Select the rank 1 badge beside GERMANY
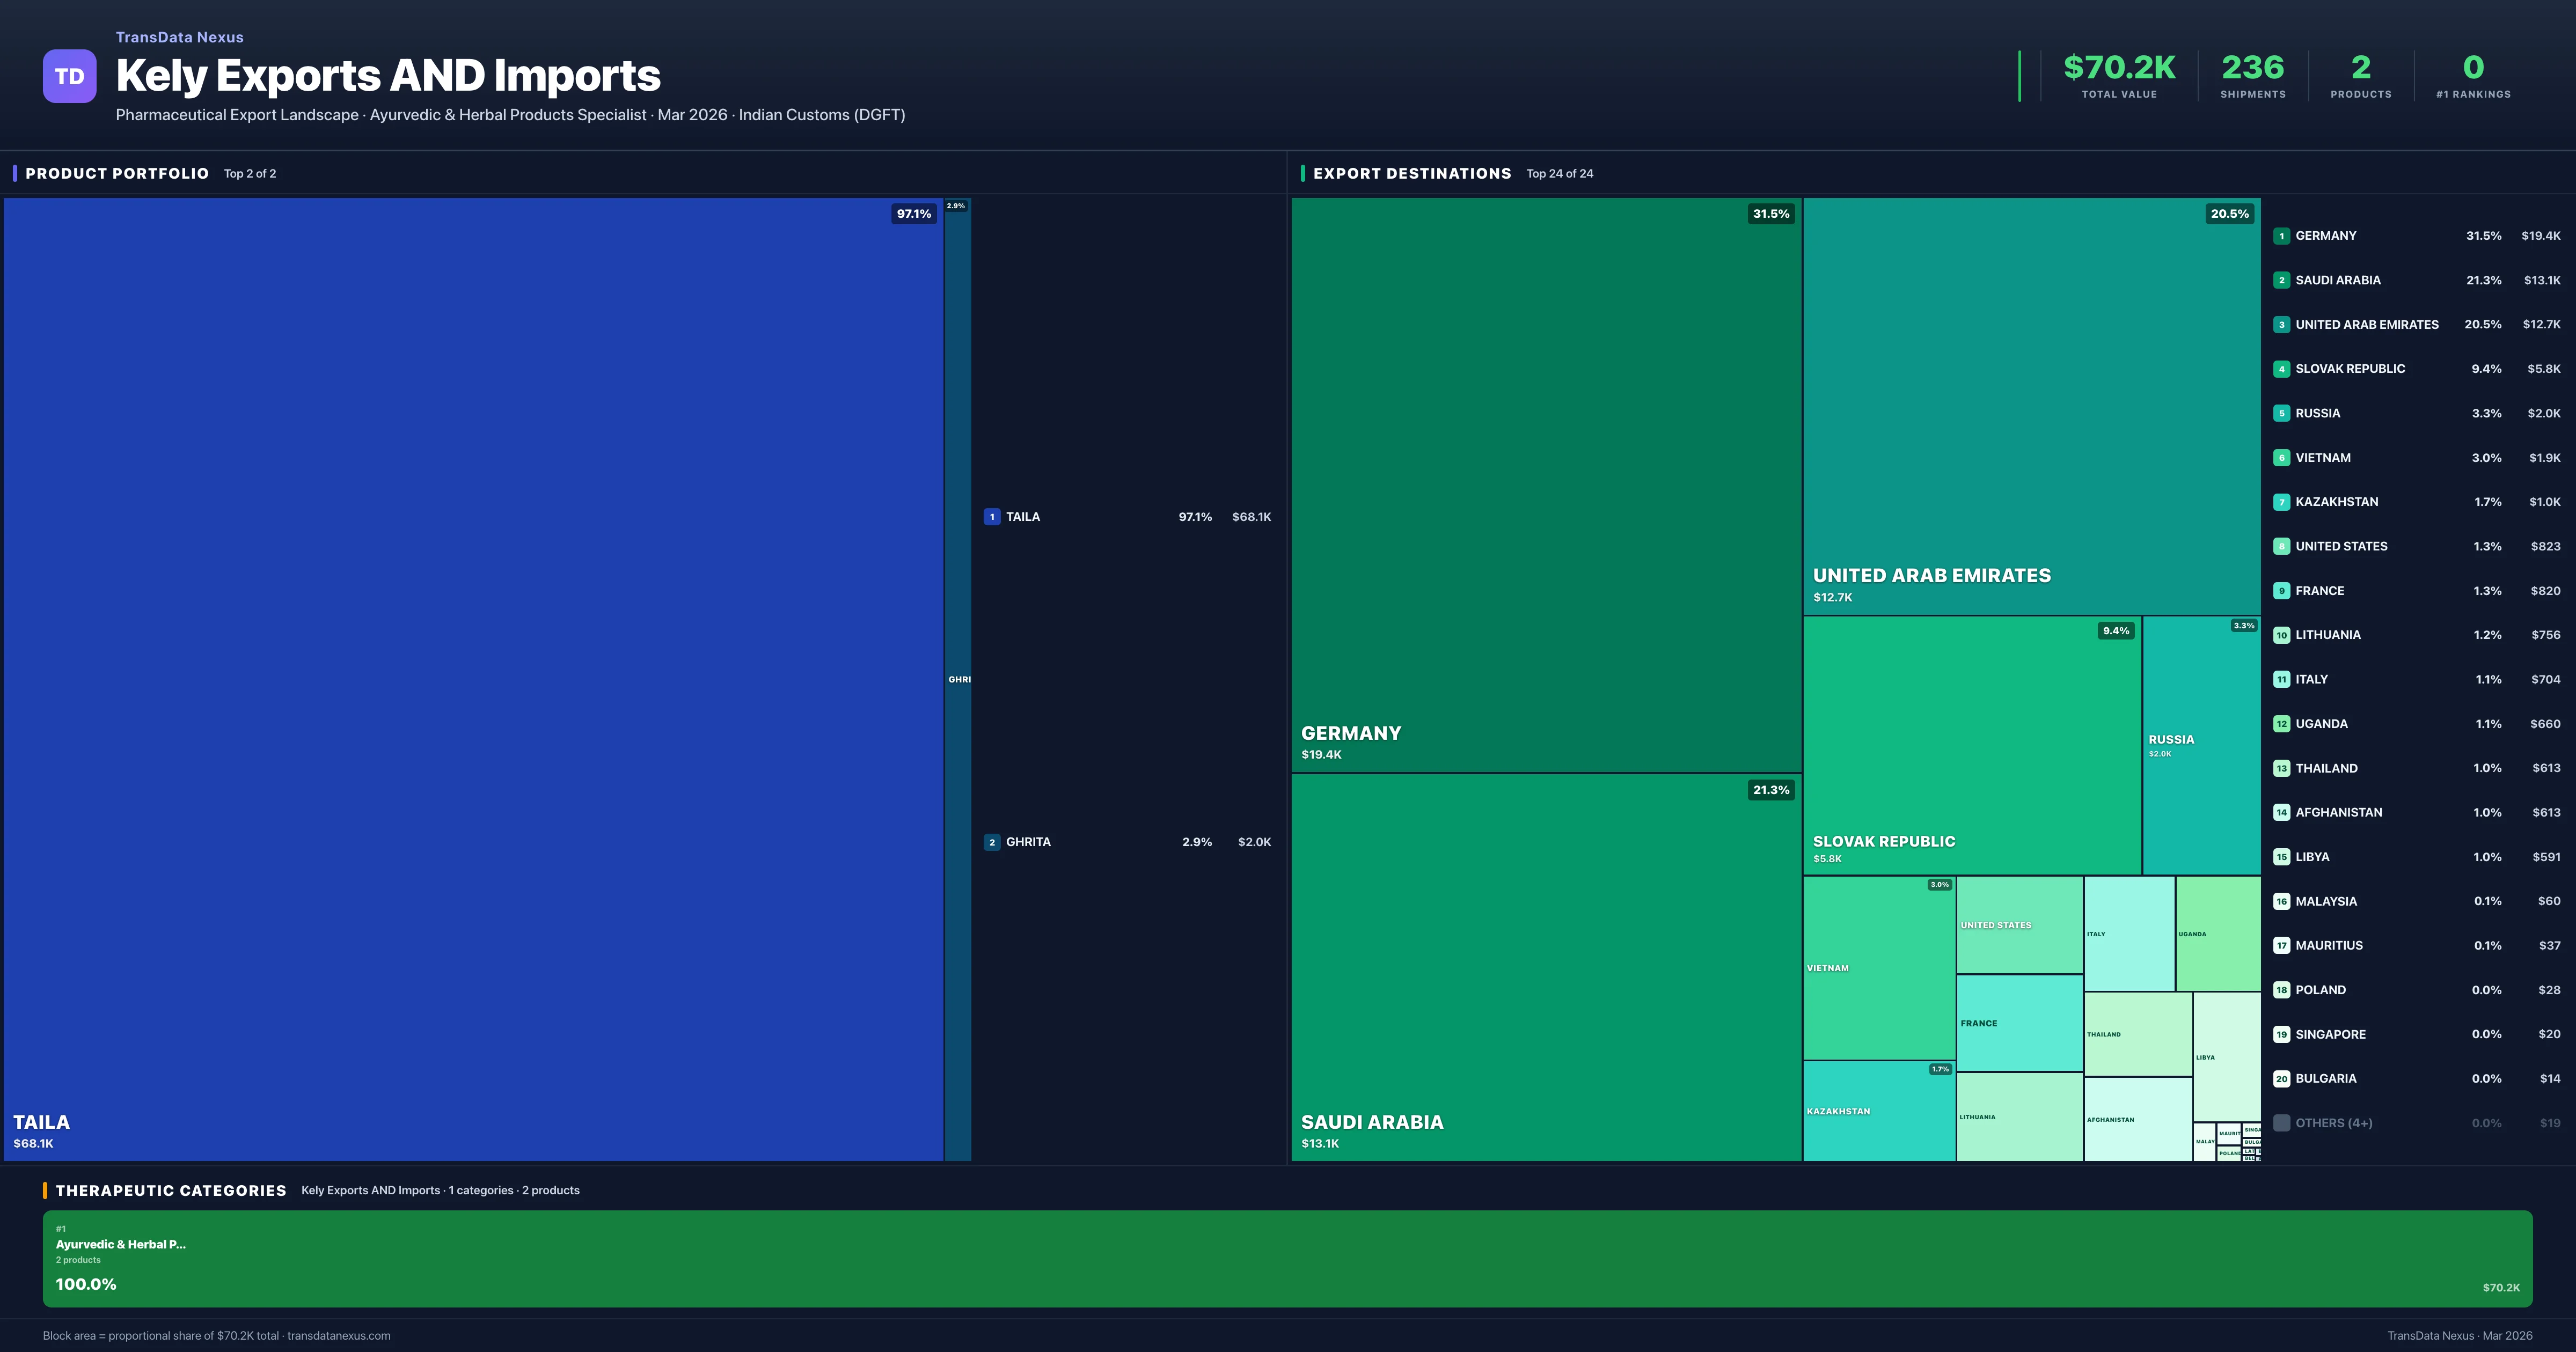Image resolution: width=2576 pixels, height=1352 pixels. 2281,236
